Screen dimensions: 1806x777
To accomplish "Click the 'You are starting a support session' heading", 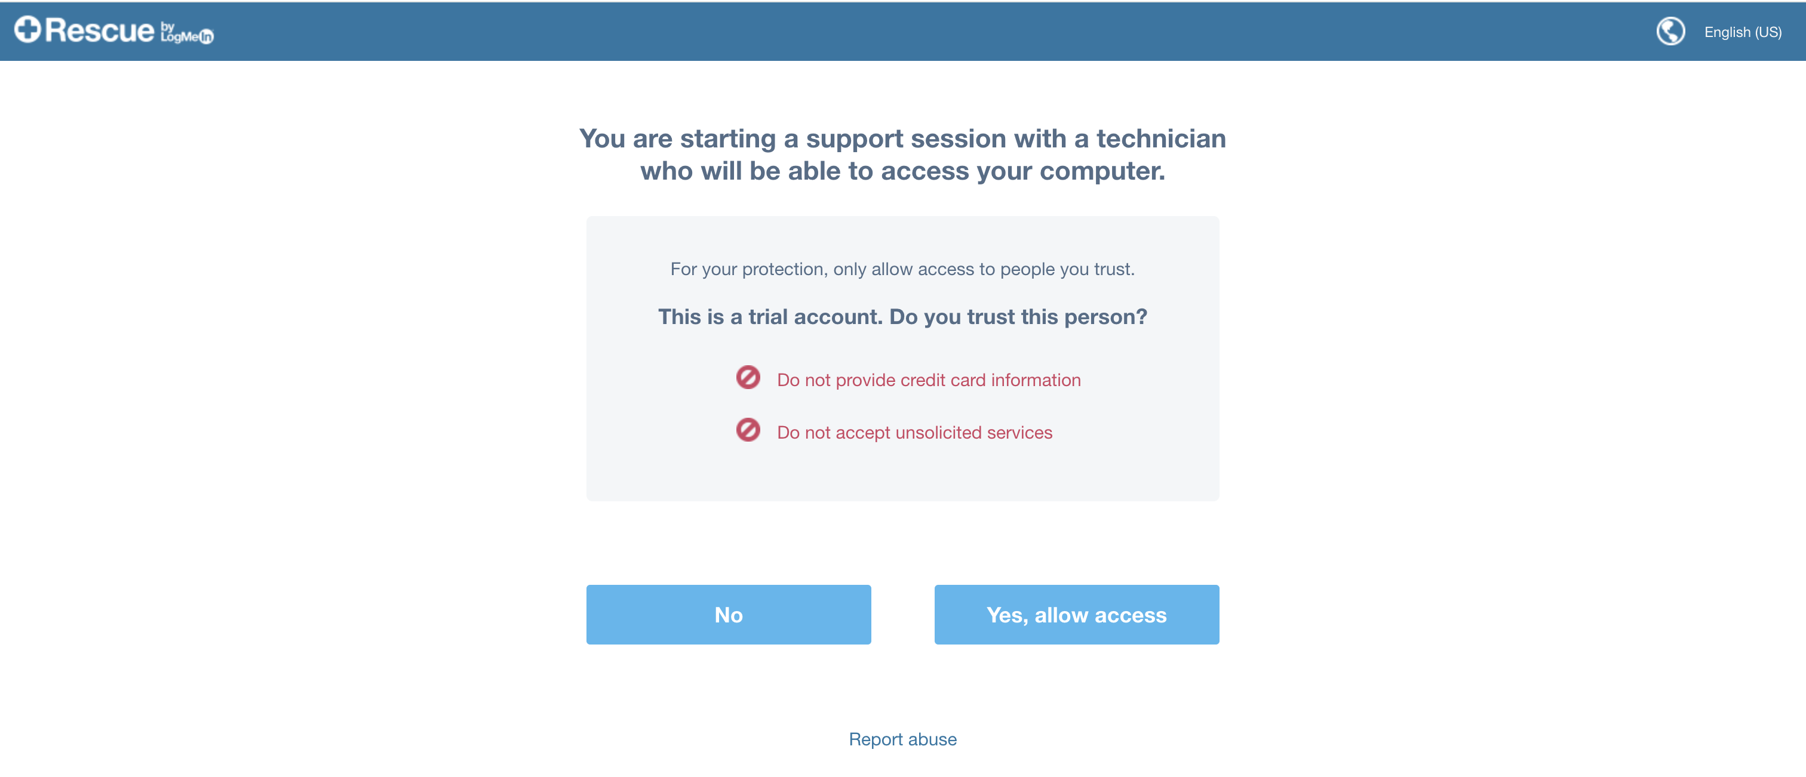I will 902,138.
